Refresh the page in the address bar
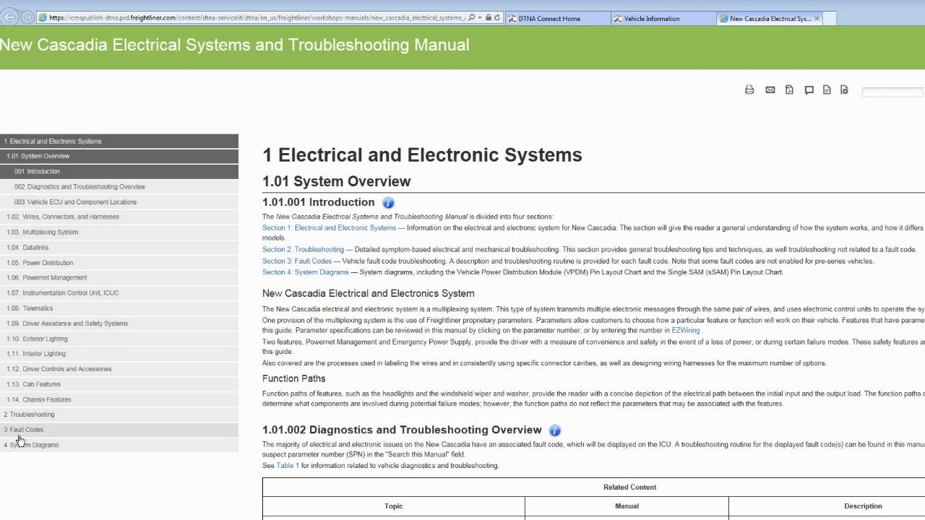The width and height of the screenshot is (925, 520). click(x=497, y=18)
